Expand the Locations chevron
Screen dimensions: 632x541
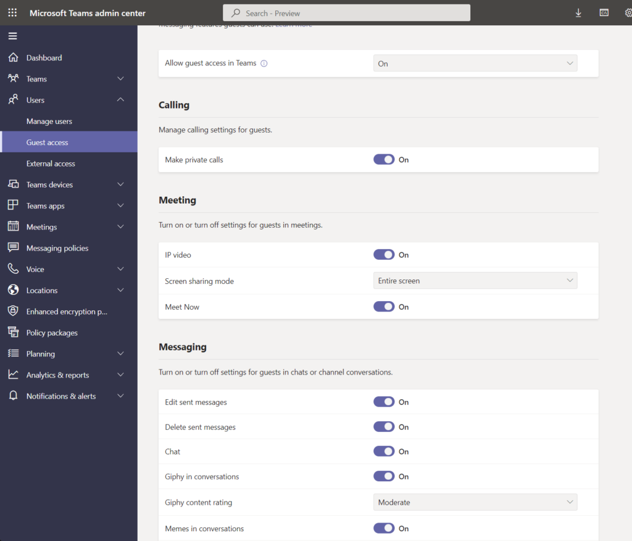(120, 290)
